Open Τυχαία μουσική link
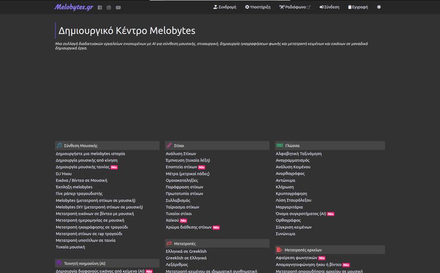The image size is (440, 273). coord(70,247)
